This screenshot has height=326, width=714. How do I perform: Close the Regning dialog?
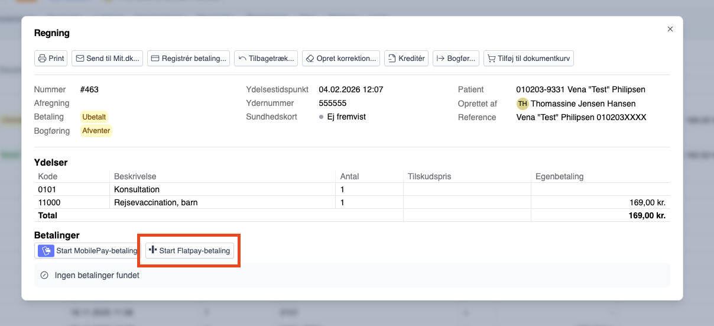(670, 29)
